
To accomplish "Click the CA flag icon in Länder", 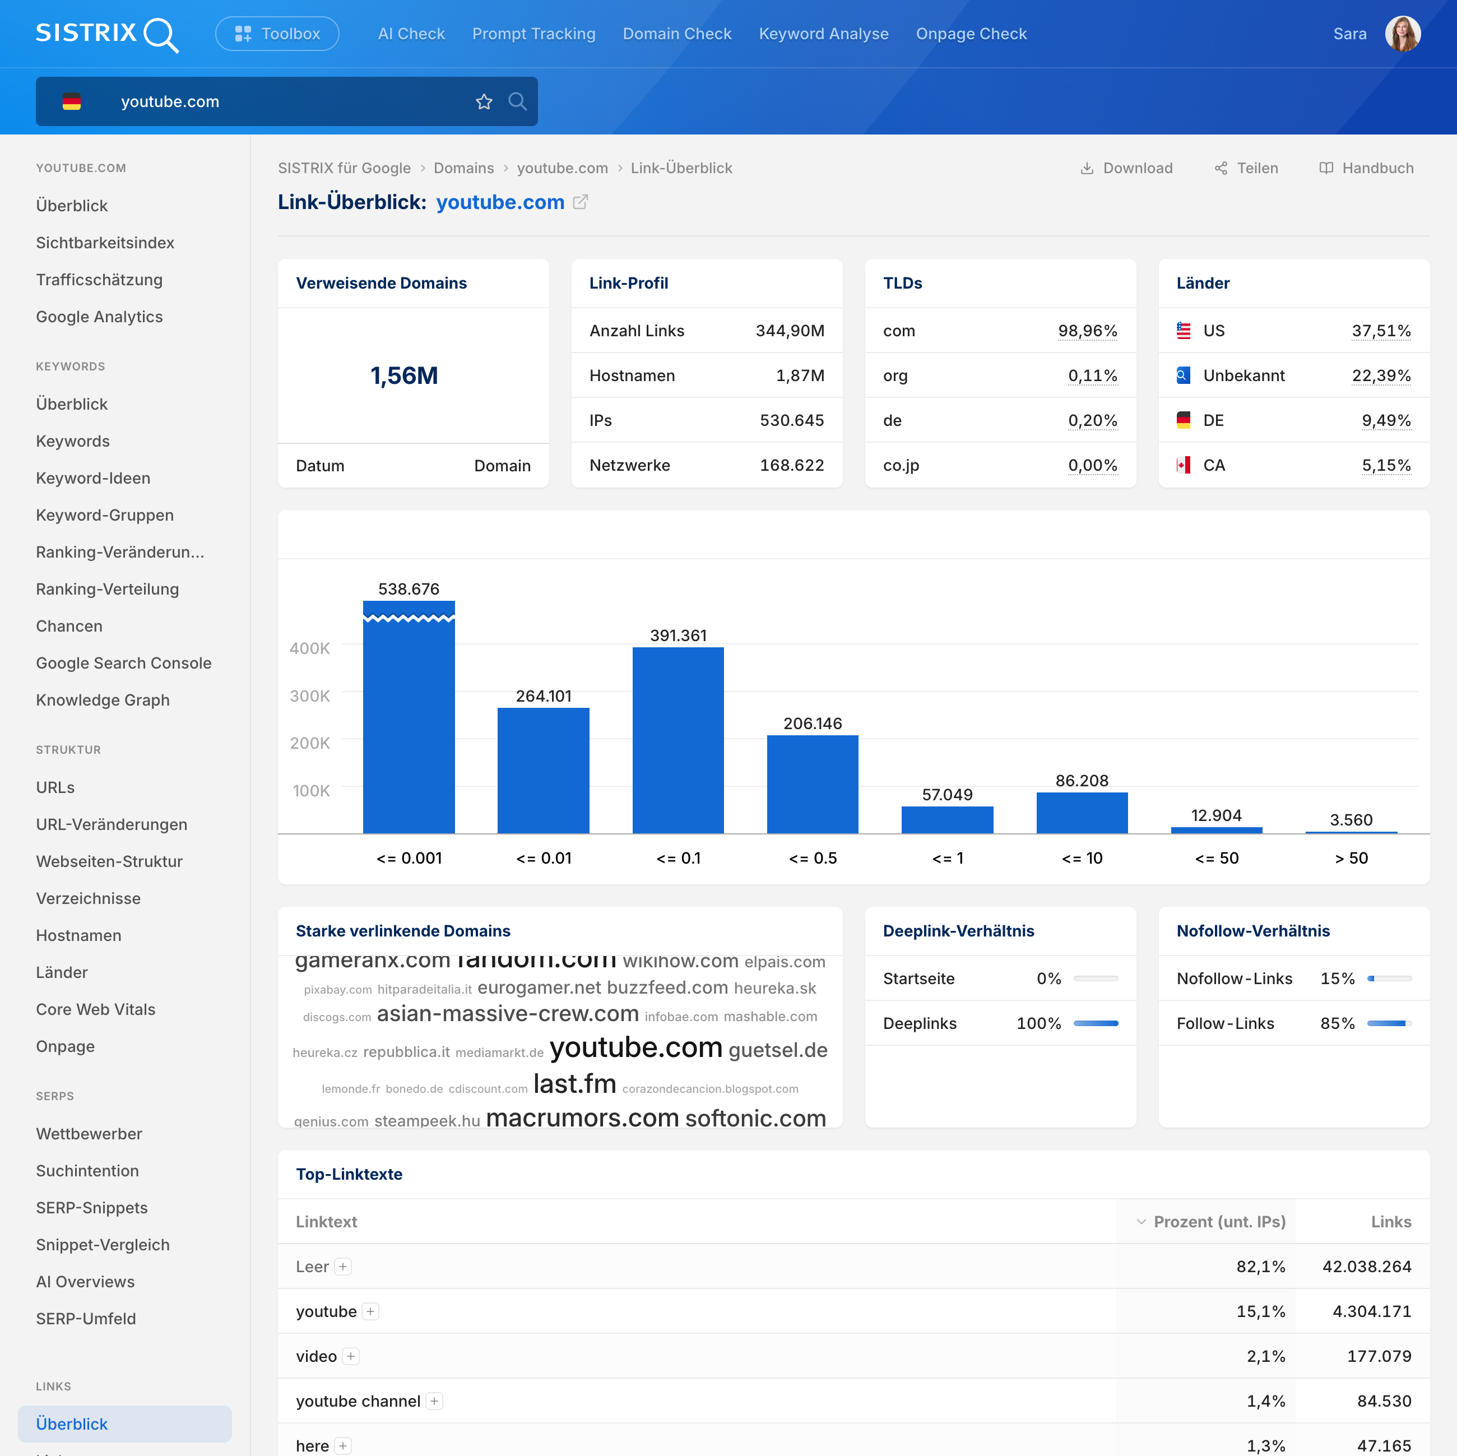I will click(1183, 465).
